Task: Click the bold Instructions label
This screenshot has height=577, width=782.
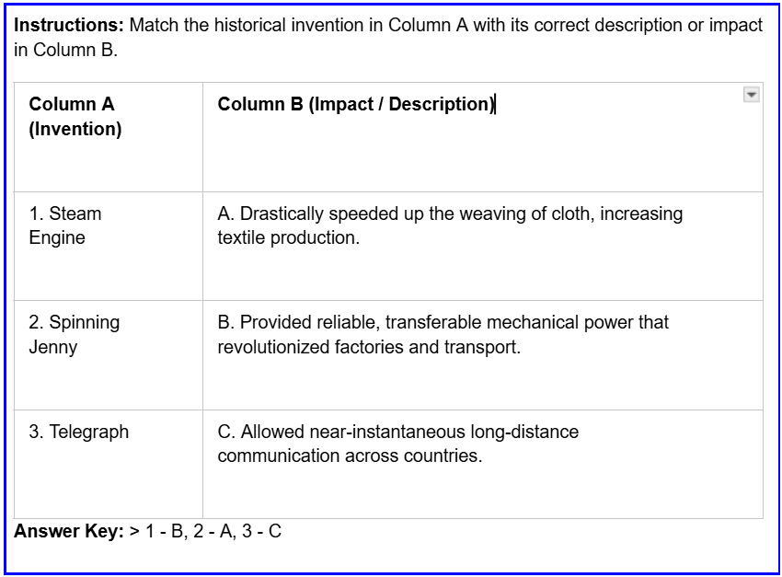Action: pyautogui.click(x=69, y=25)
